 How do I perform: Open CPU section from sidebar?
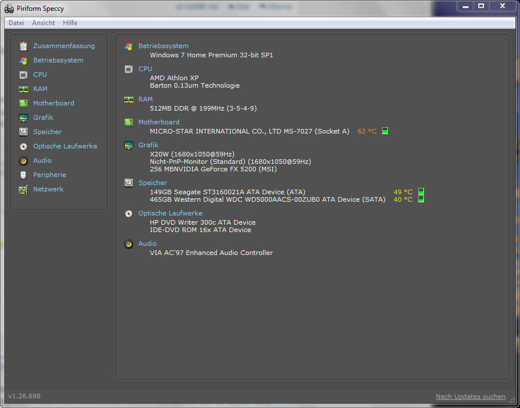coord(40,74)
